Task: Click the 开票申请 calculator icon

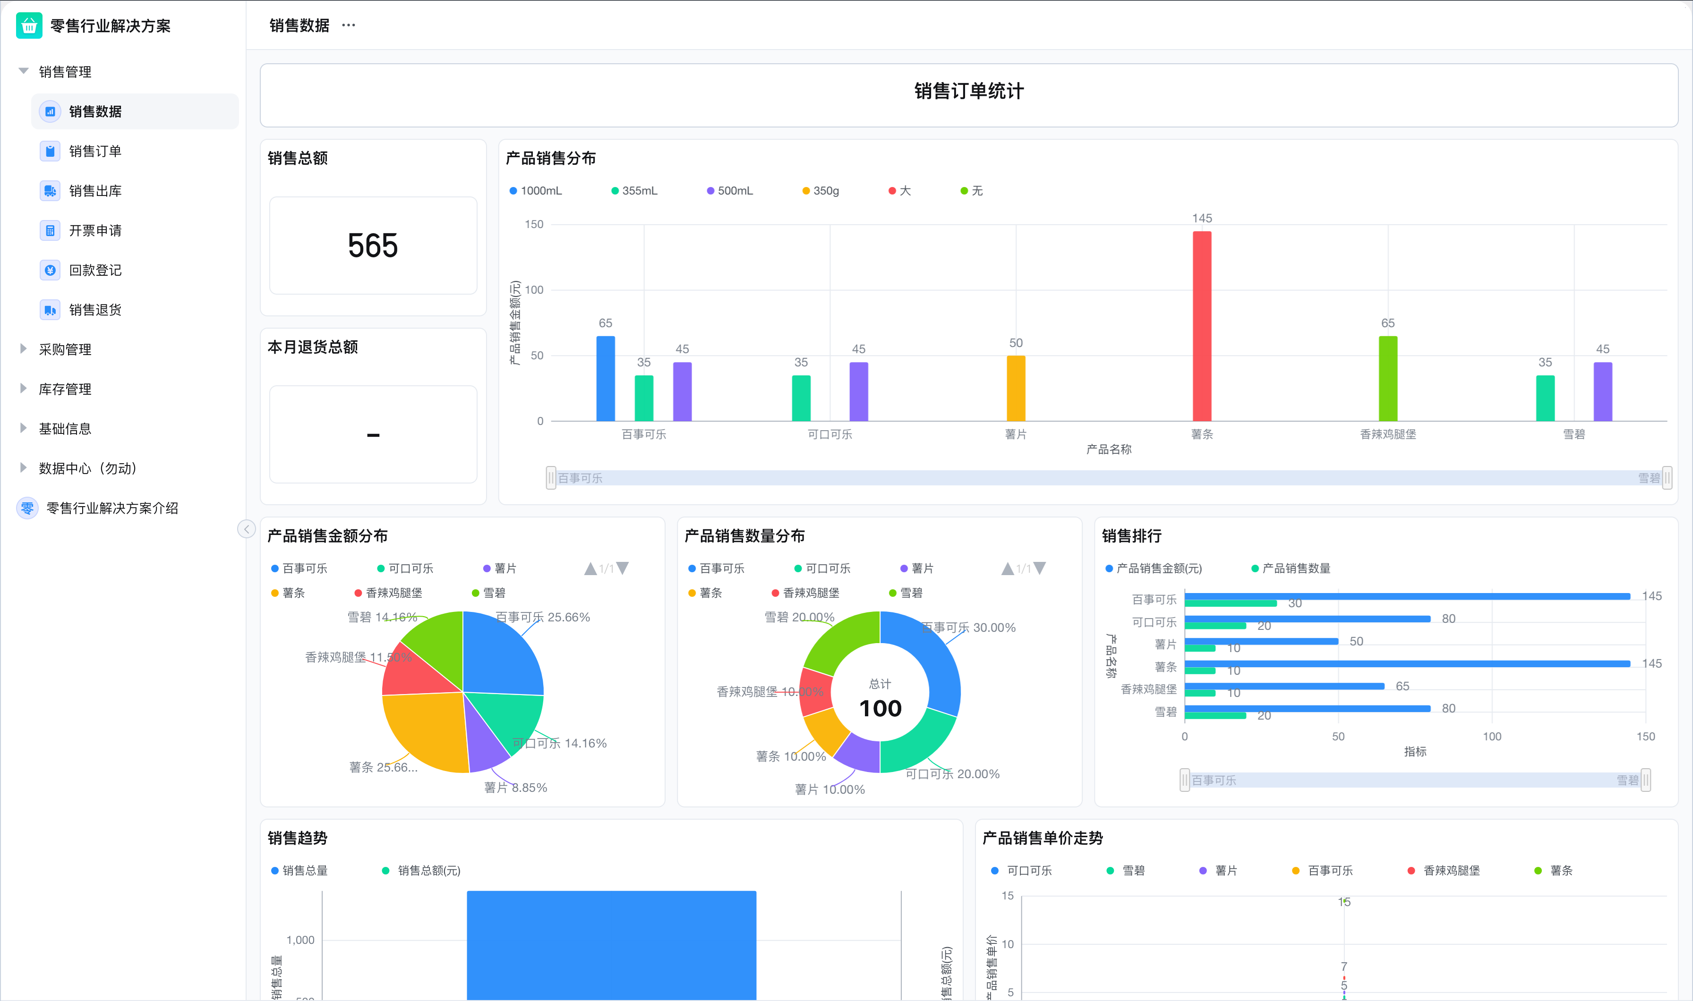Action: (50, 231)
